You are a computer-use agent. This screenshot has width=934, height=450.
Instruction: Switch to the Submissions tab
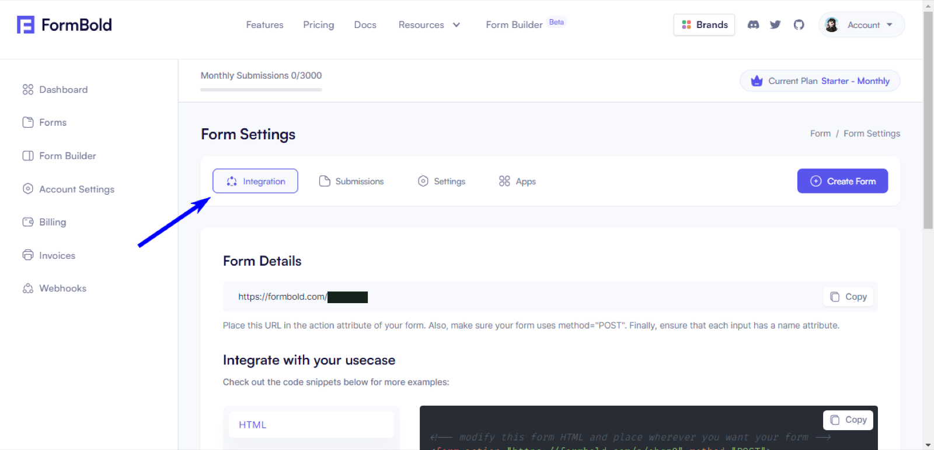point(351,181)
